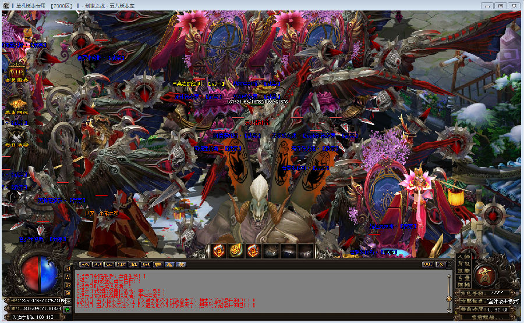This screenshot has width=524, height=323.
Task: Click chat scrollbar up arrow
Action: pyautogui.click(x=449, y=276)
